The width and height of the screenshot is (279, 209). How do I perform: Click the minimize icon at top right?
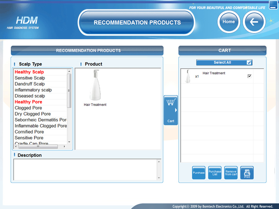[x=273, y=5]
